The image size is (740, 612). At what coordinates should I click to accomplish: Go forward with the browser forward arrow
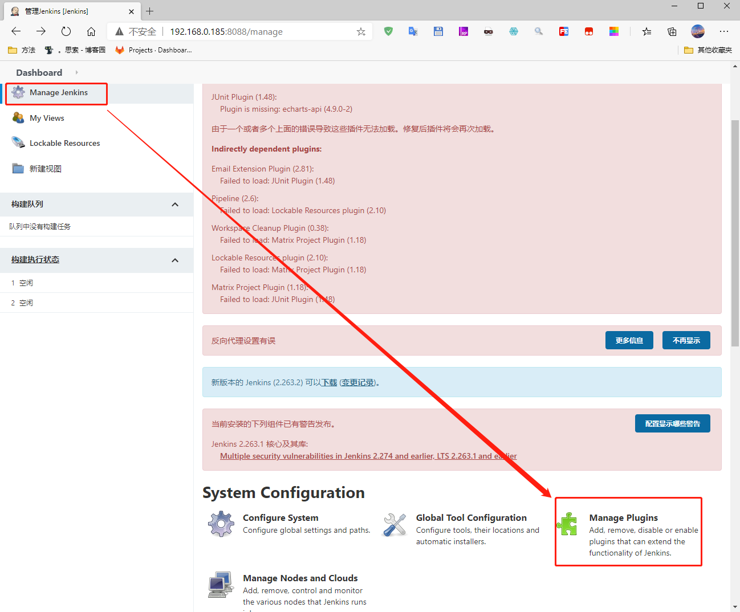(x=41, y=31)
